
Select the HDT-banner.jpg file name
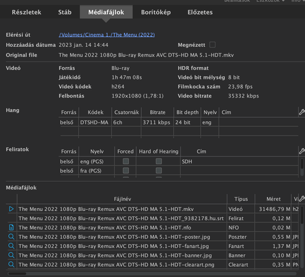(115, 255)
